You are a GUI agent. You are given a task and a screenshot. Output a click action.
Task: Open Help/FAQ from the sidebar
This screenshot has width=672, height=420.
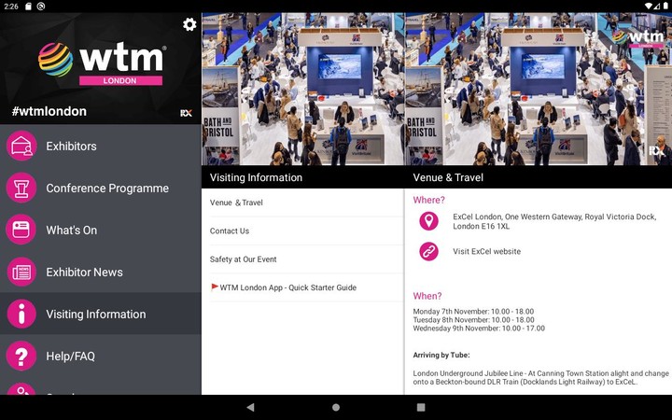click(101, 357)
